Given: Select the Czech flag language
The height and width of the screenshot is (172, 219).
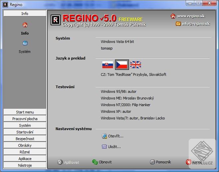Looking at the screenshot, I should tap(122, 65).
